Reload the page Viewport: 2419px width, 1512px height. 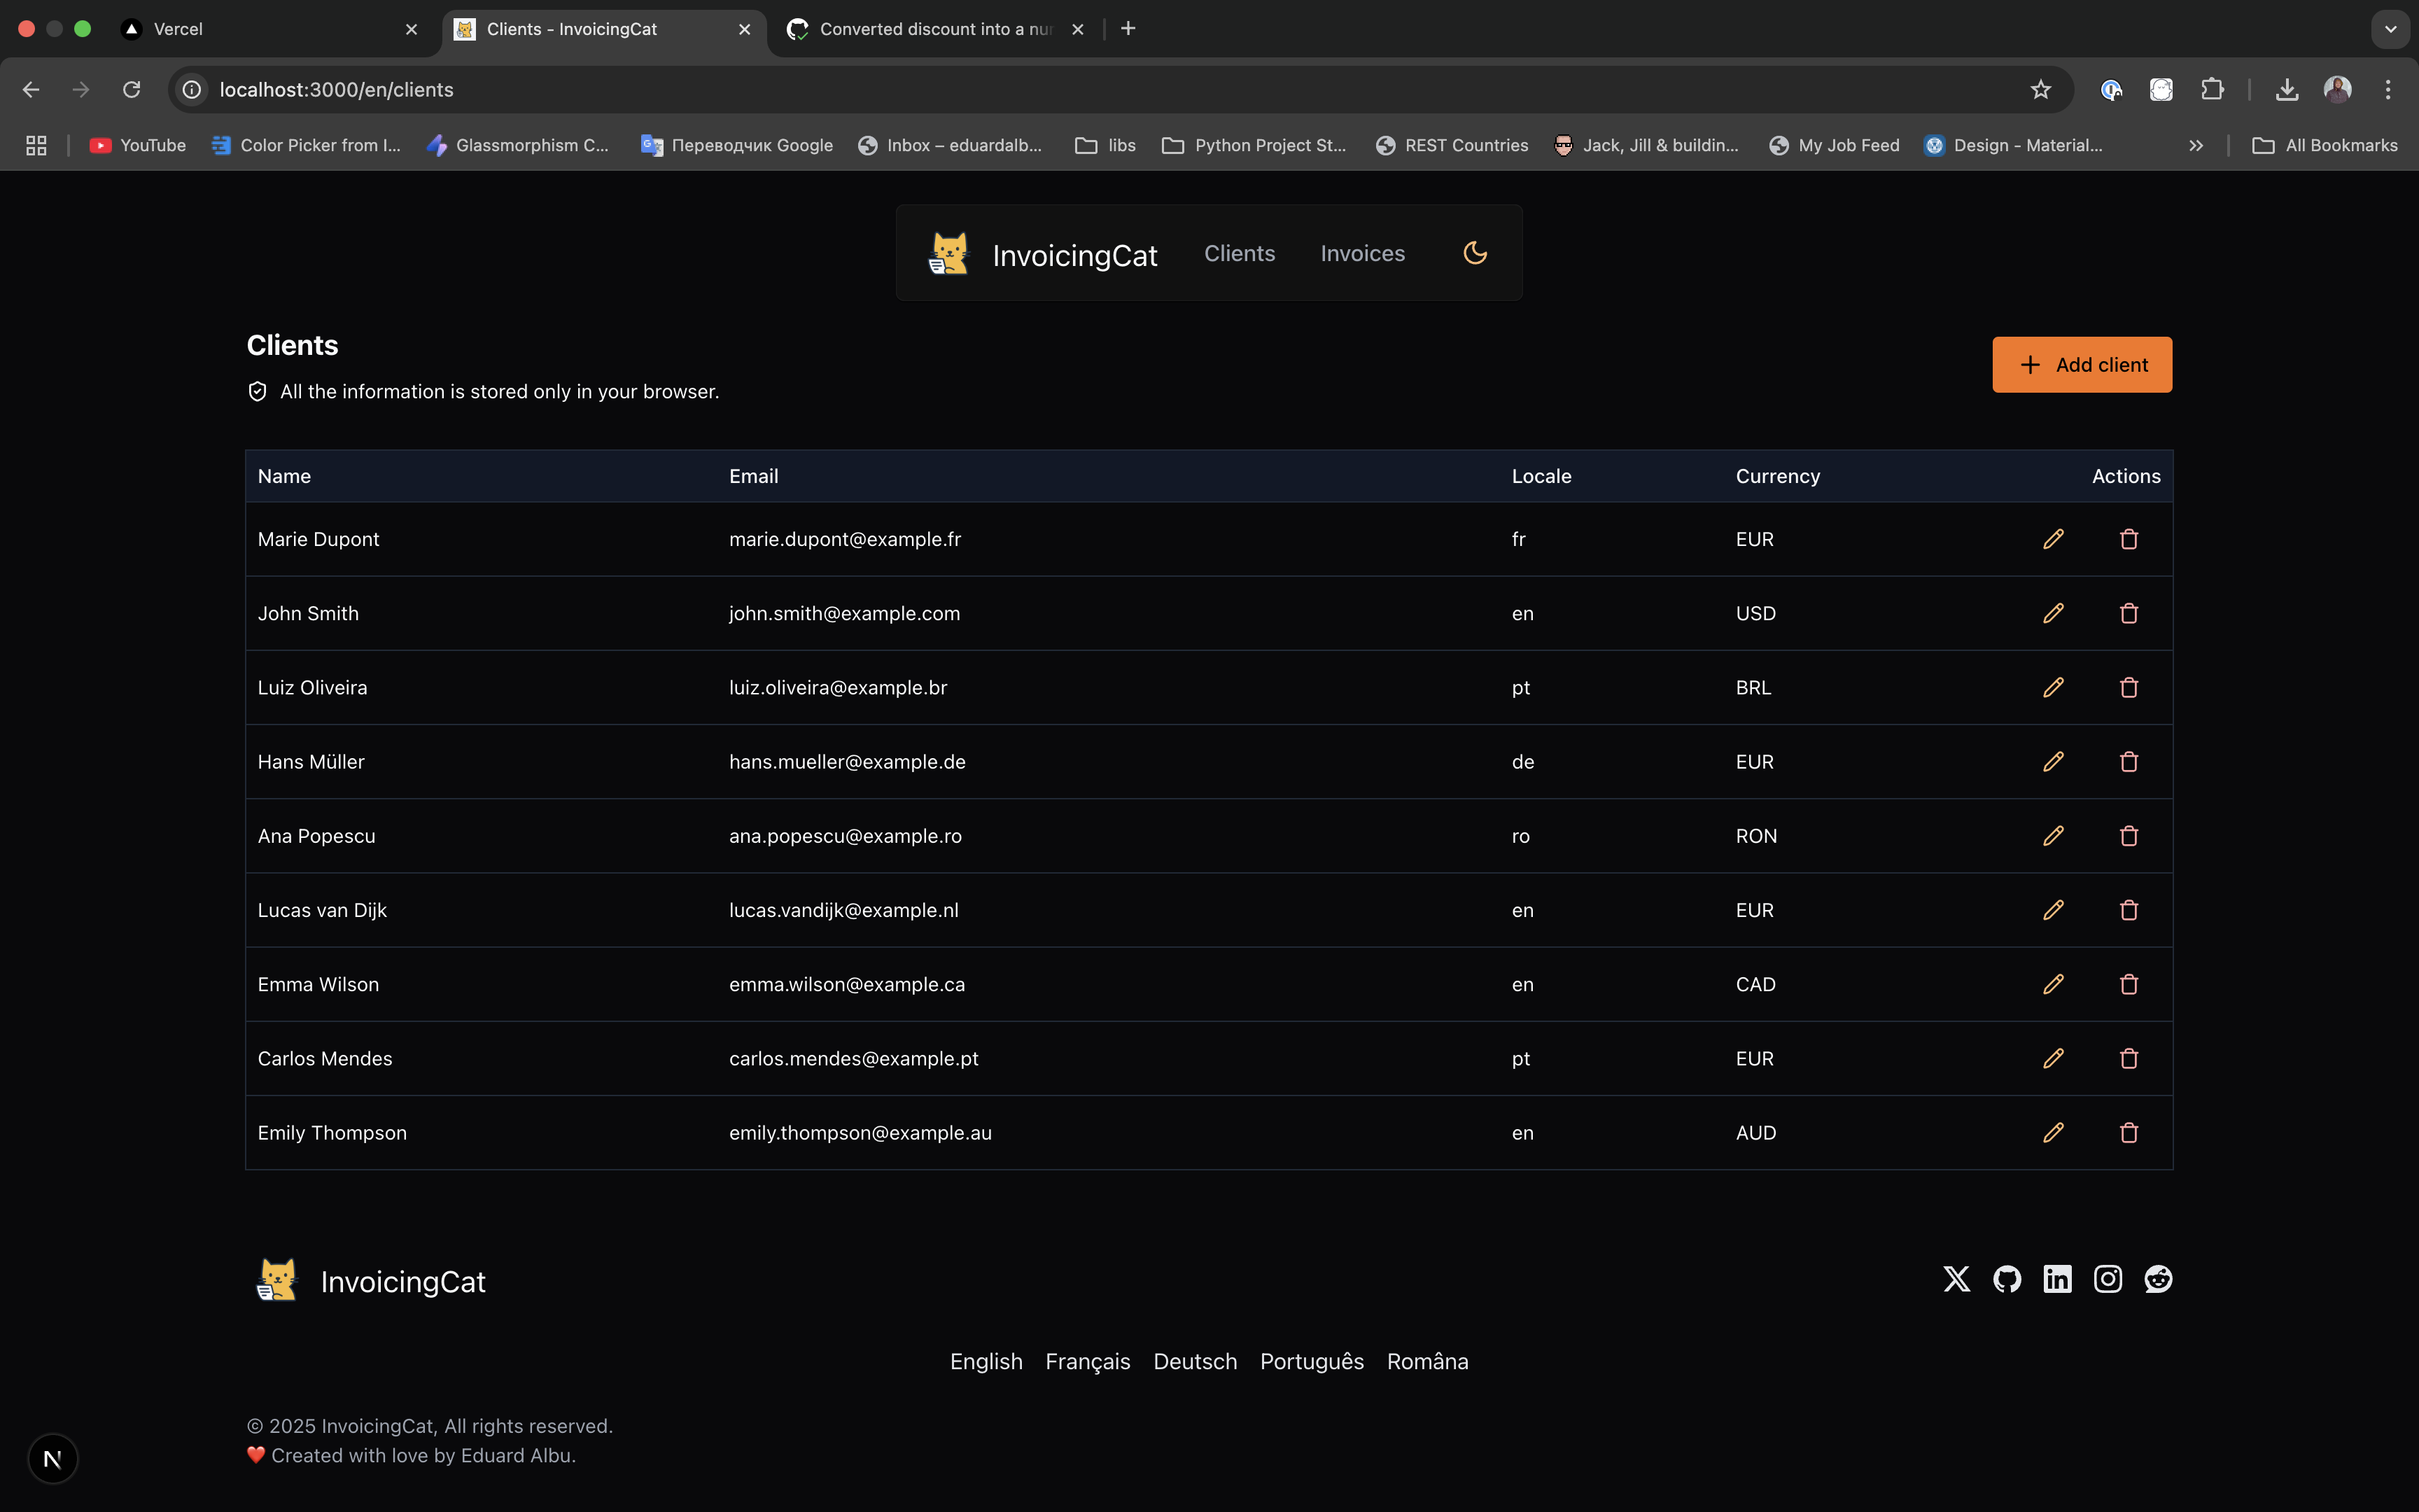point(131,90)
